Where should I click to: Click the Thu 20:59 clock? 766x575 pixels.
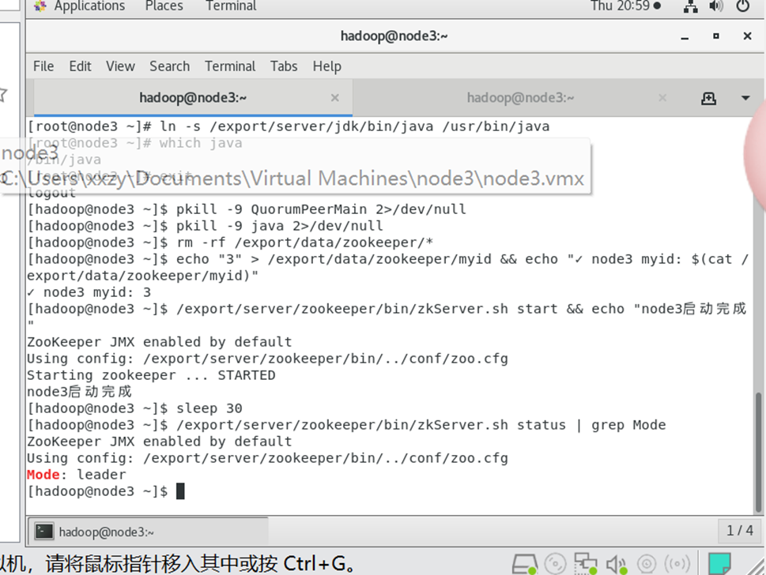point(624,6)
